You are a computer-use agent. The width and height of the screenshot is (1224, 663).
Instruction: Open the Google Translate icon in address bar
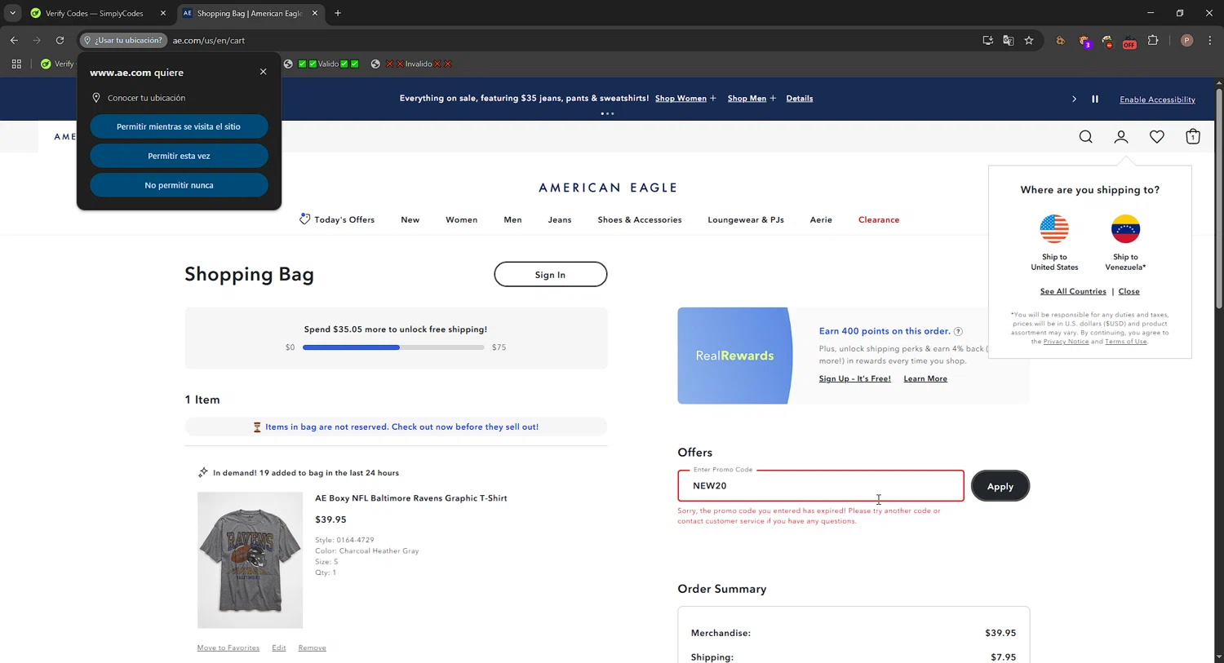click(1009, 40)
